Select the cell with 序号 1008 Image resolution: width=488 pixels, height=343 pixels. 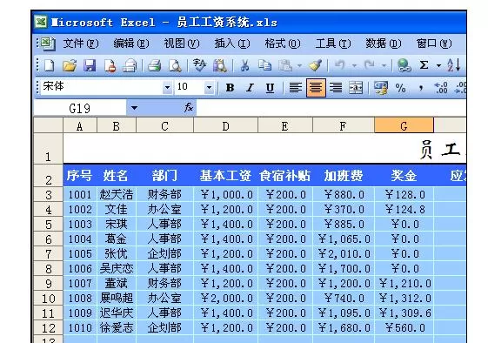[x=80, y=299]
